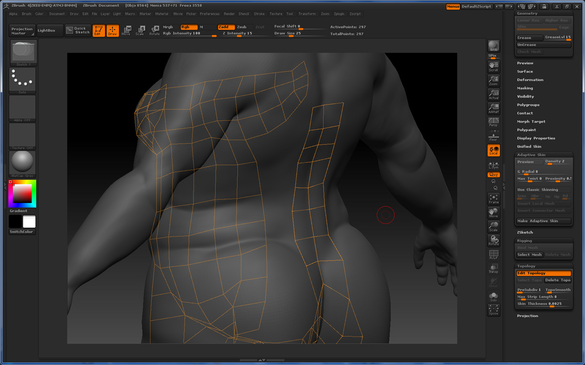The width and height of the screenshot is (585, 365).
Task: Expand the Visibility section
Action: [525, 96]
